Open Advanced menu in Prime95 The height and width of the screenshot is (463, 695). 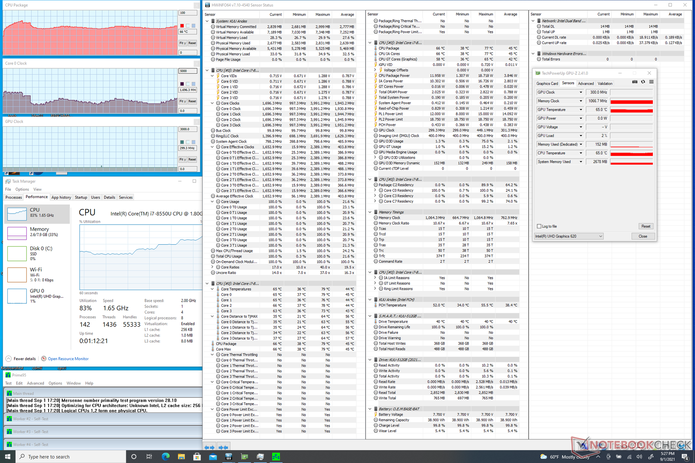[36, 383]
